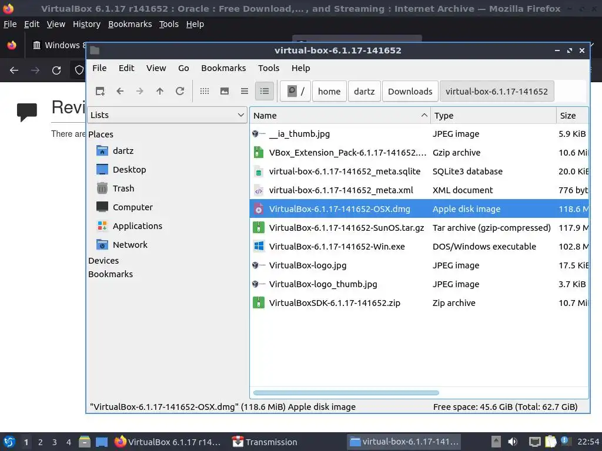Switch to the Firefox VirtualBox taskbar entry

point(168,442)
